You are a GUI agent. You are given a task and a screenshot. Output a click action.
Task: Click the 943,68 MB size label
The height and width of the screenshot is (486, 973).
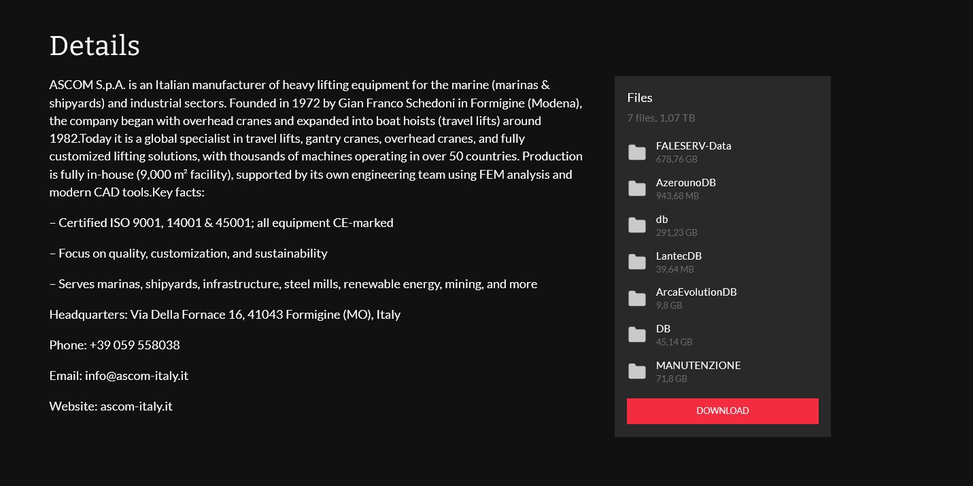pos(677,196)
